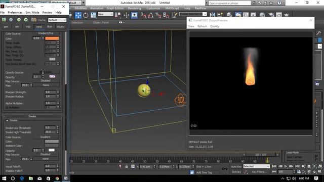Screen dimensions: 324x182
Task: Click the Select and Manipulate crosshair icon
Action: click(x=126, y=15)
